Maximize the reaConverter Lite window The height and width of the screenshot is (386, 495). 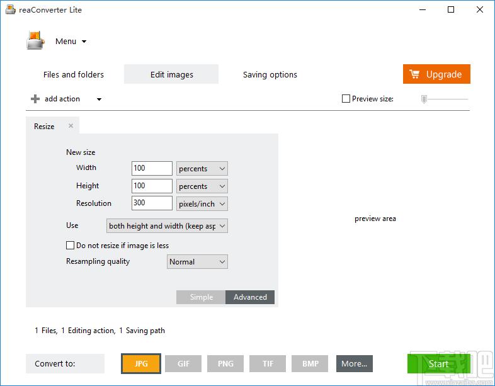pos(451,9)
